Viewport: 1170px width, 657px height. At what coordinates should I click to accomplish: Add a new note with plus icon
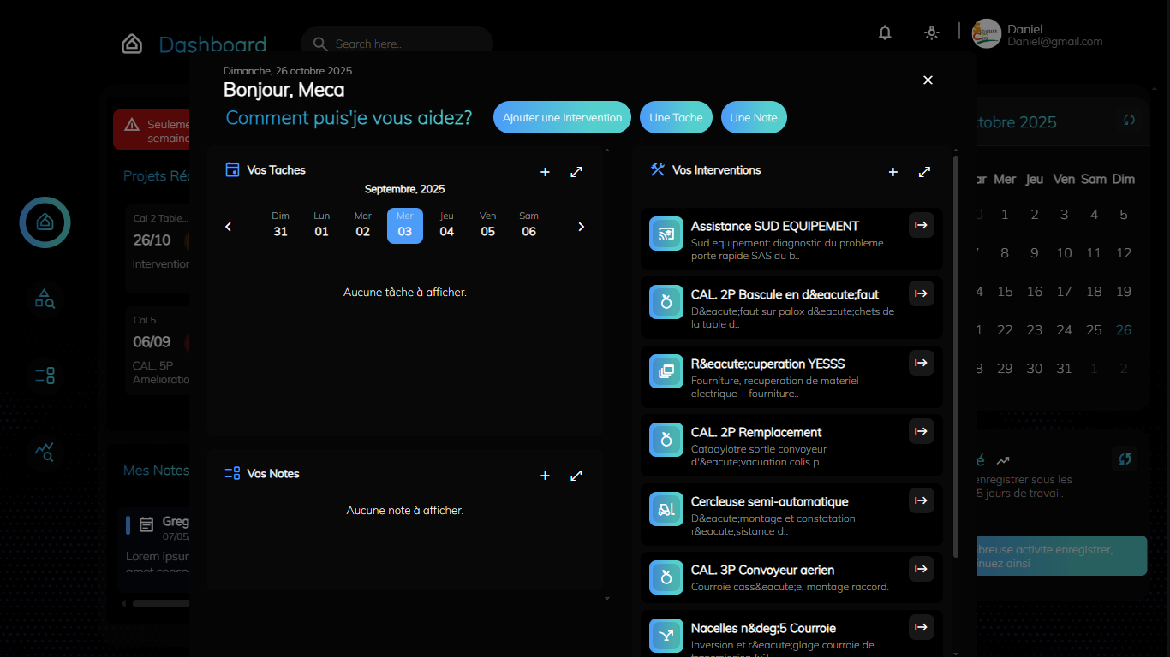[x=545, y=476]
